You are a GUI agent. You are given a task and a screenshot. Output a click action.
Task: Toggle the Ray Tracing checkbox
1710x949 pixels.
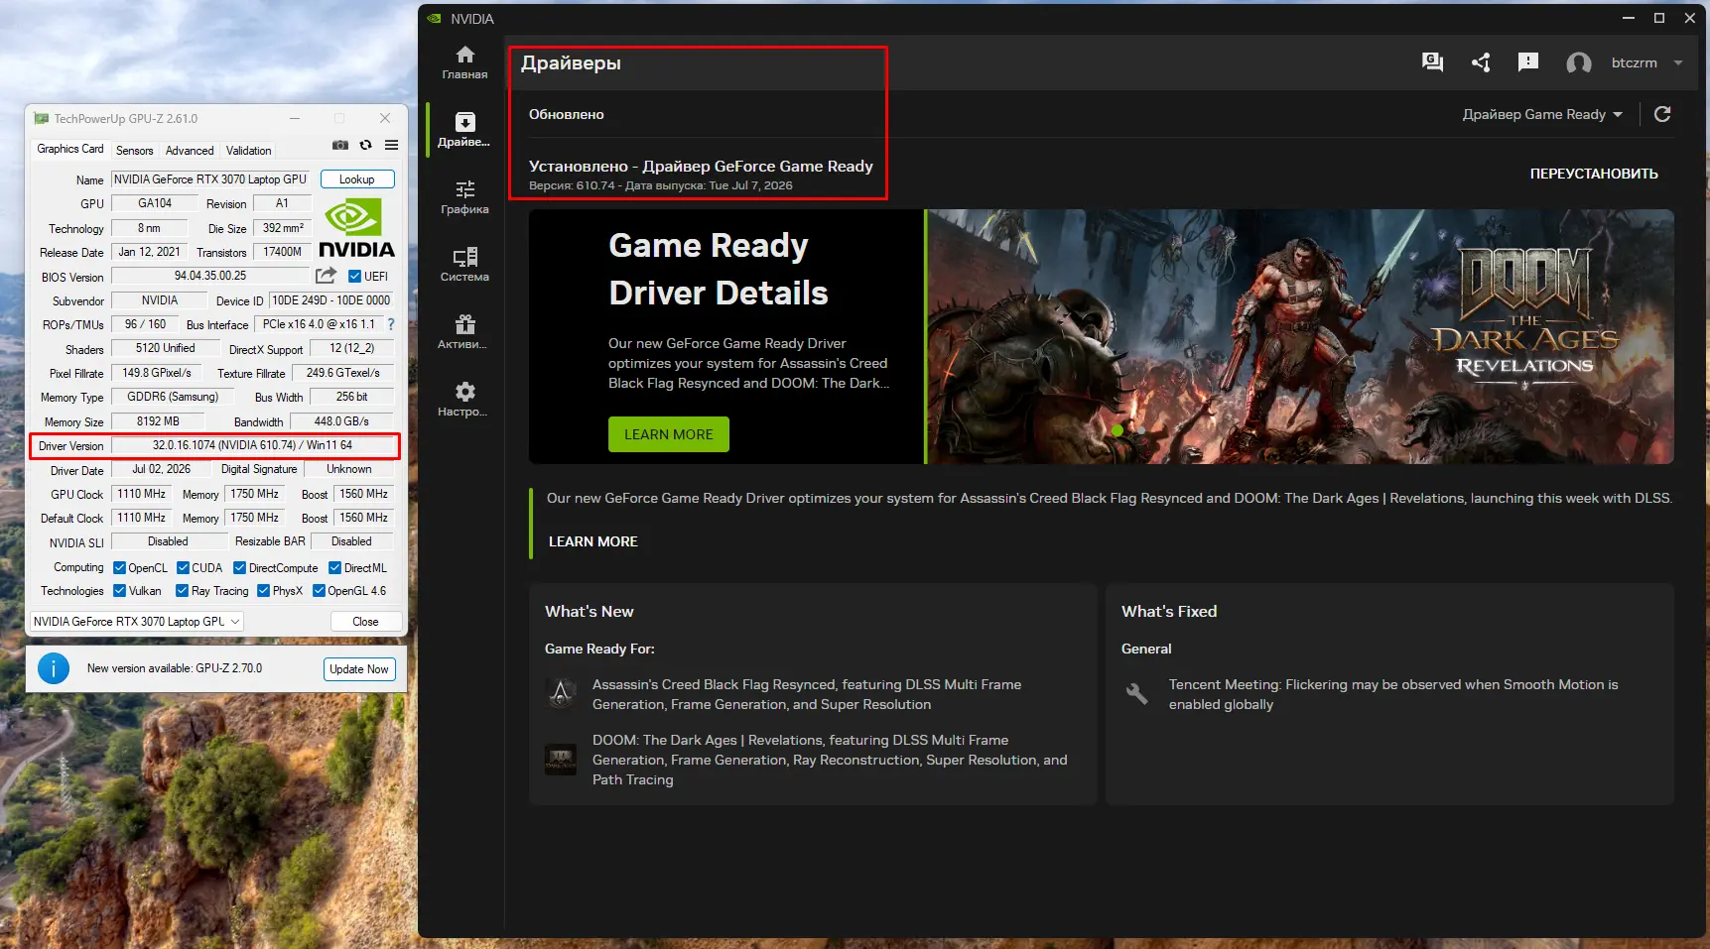tap(182, 591)
